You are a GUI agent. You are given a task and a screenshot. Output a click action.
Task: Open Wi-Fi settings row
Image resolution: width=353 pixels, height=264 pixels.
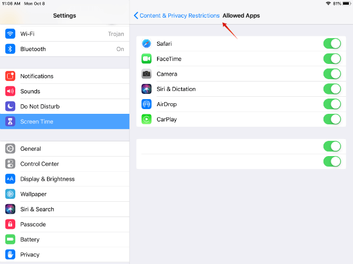(x=65, y=34)
